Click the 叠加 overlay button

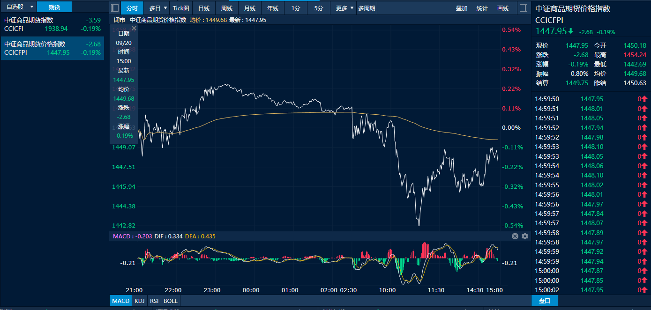pos(462,8)
